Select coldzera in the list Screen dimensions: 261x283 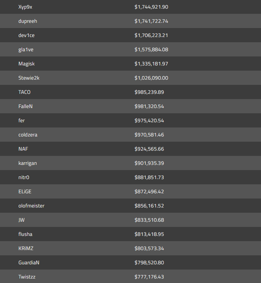[28, 135]
